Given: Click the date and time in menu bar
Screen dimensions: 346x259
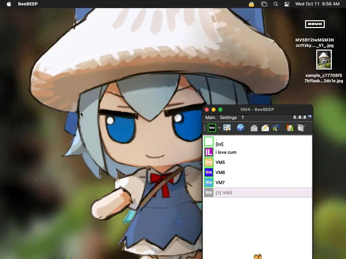Looking at the screenshot, I should (317, 4).
